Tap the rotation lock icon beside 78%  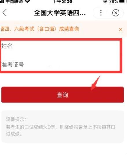point(105,1)
